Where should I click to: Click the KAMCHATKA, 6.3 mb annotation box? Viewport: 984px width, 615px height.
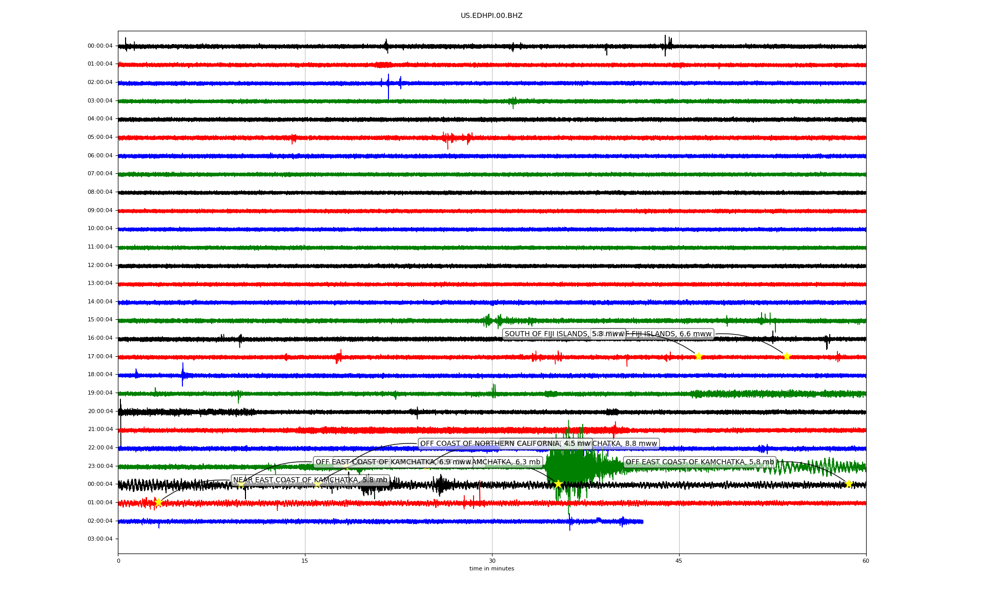tap(466, 462)
